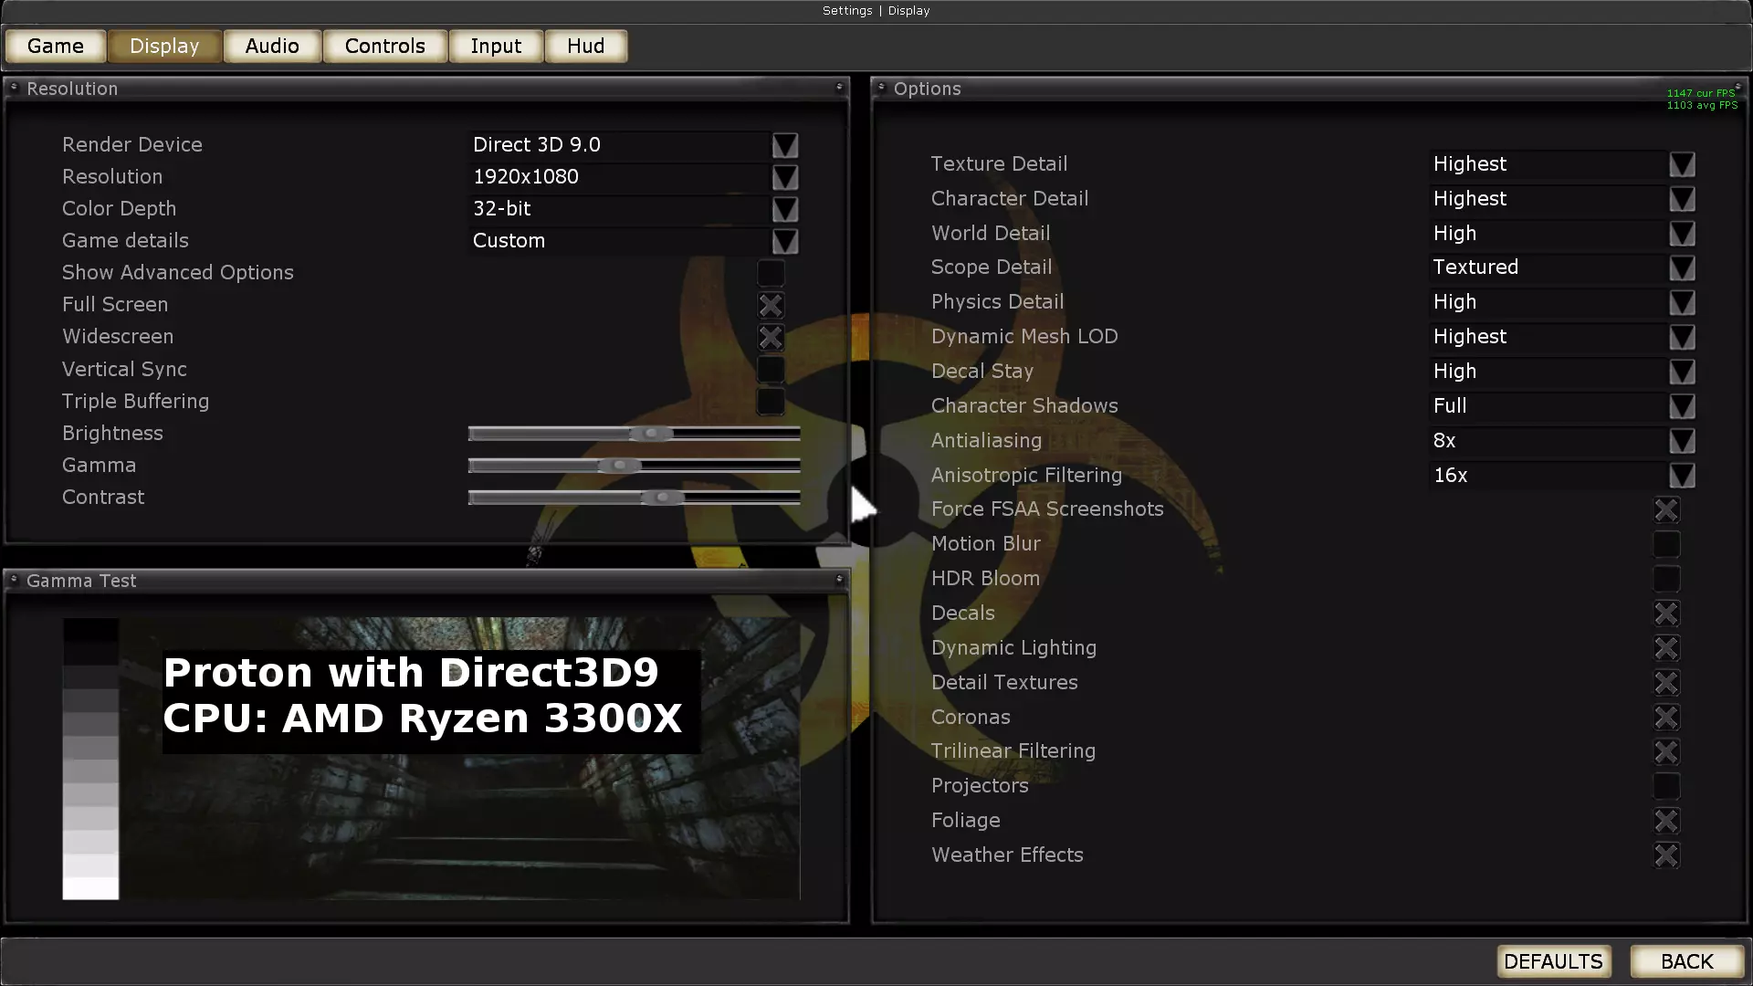Turn on Motion Blur checkbox

[x=1666, y=544]
